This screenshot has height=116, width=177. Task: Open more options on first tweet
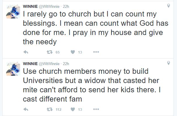(96, 52)
